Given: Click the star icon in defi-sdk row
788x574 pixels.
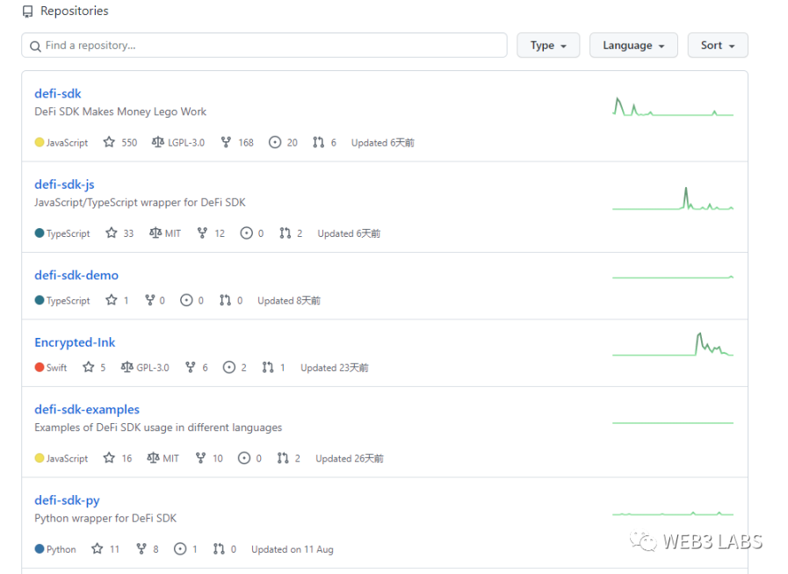Looking at the screenshot, I should click(x=109, y=142).
